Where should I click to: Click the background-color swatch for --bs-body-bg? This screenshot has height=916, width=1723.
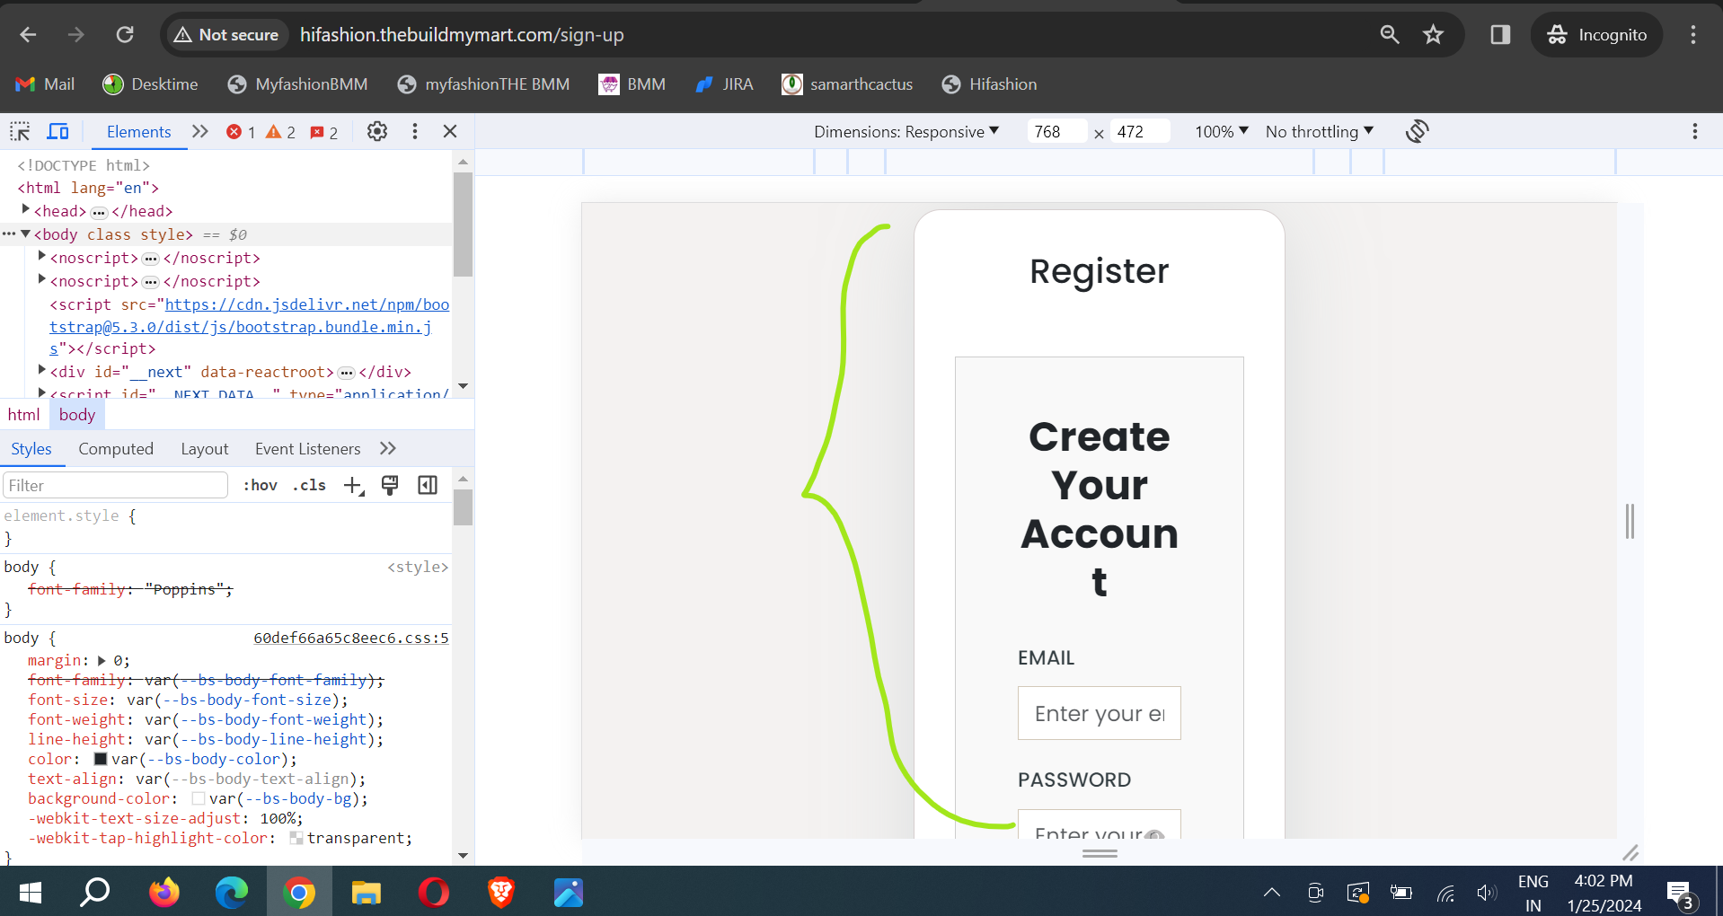(x=199, y=798)
